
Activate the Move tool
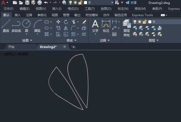tap(58, 22)
